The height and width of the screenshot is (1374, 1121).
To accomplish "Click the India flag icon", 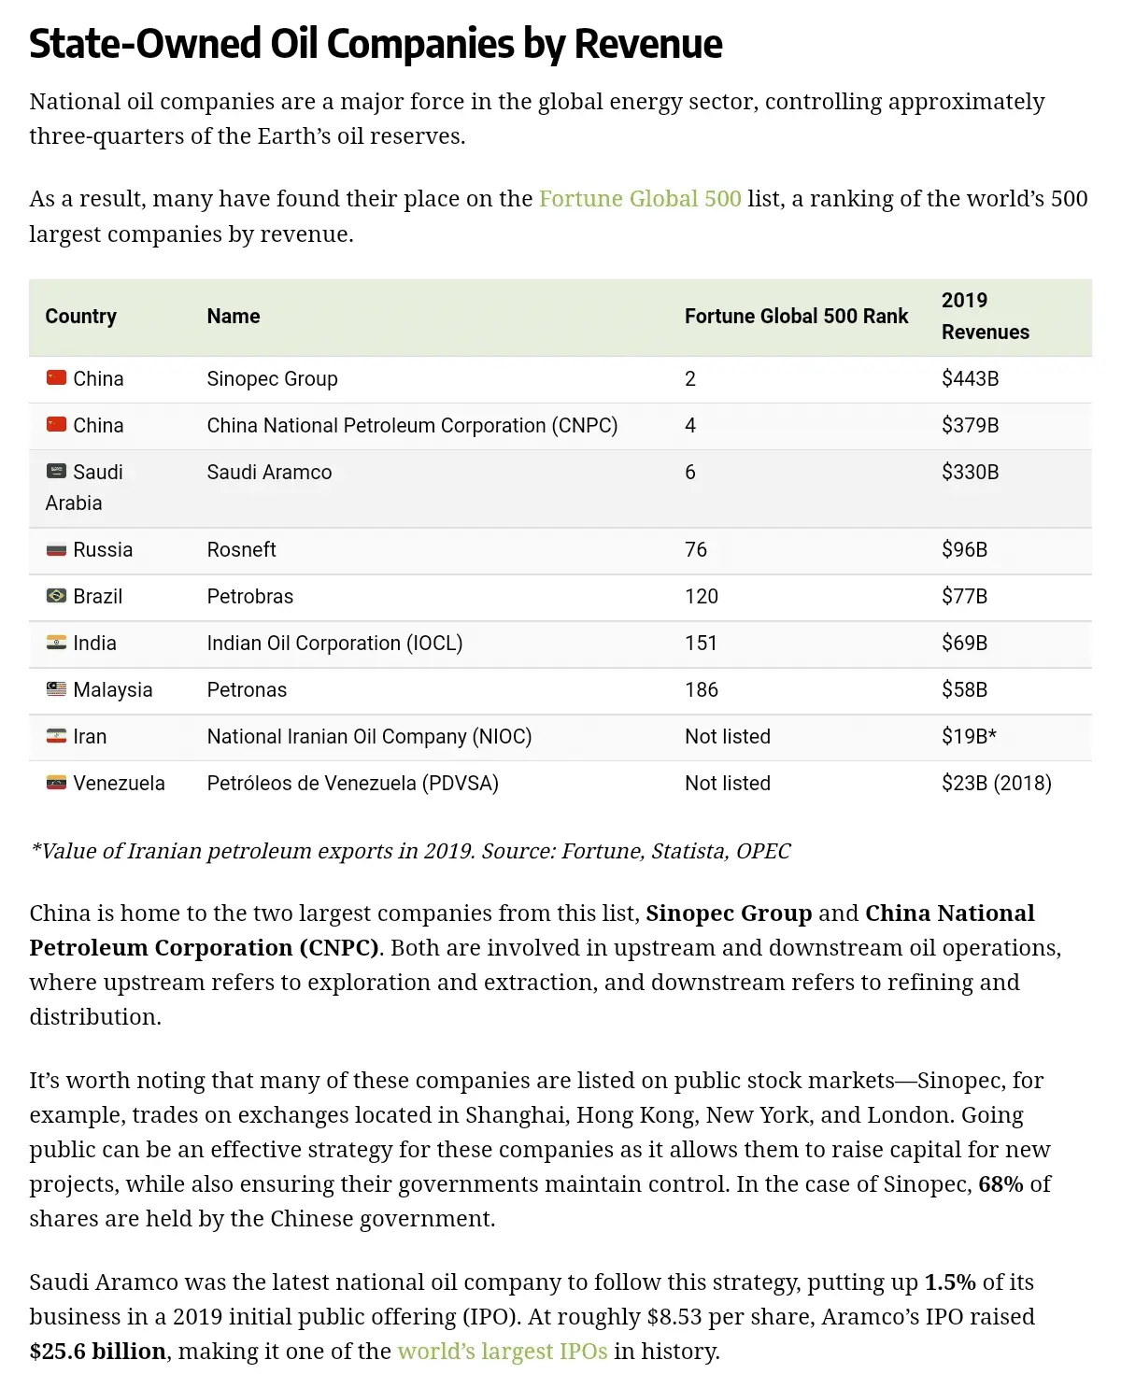I will tap(57, 643).
